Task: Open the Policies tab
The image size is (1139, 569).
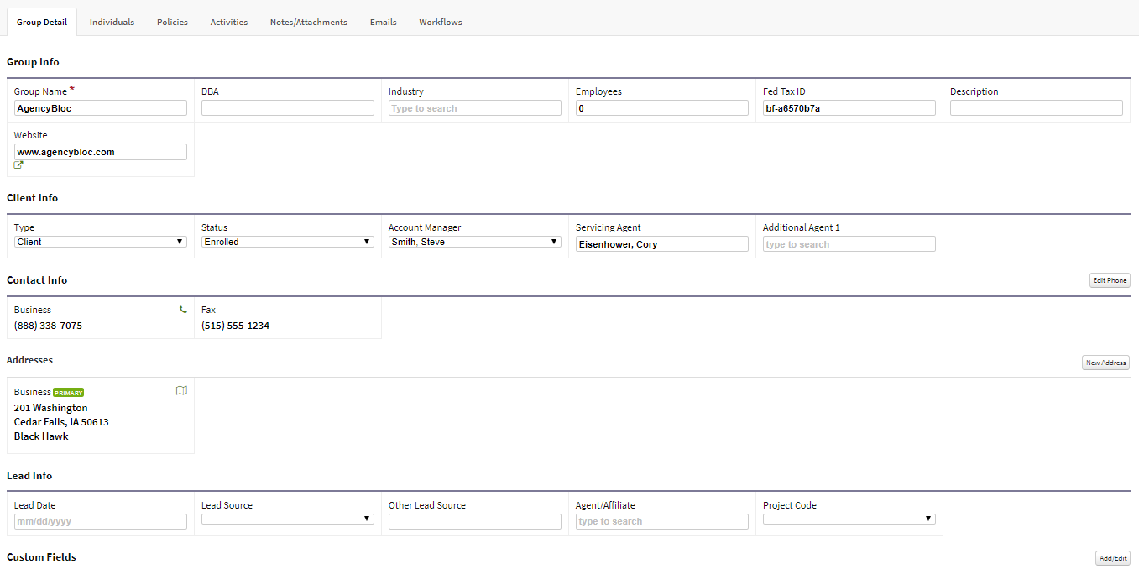Action: 172,22
